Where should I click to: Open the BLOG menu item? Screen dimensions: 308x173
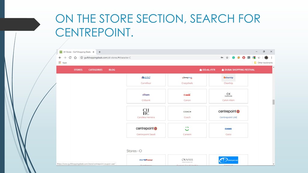point(112,70)
